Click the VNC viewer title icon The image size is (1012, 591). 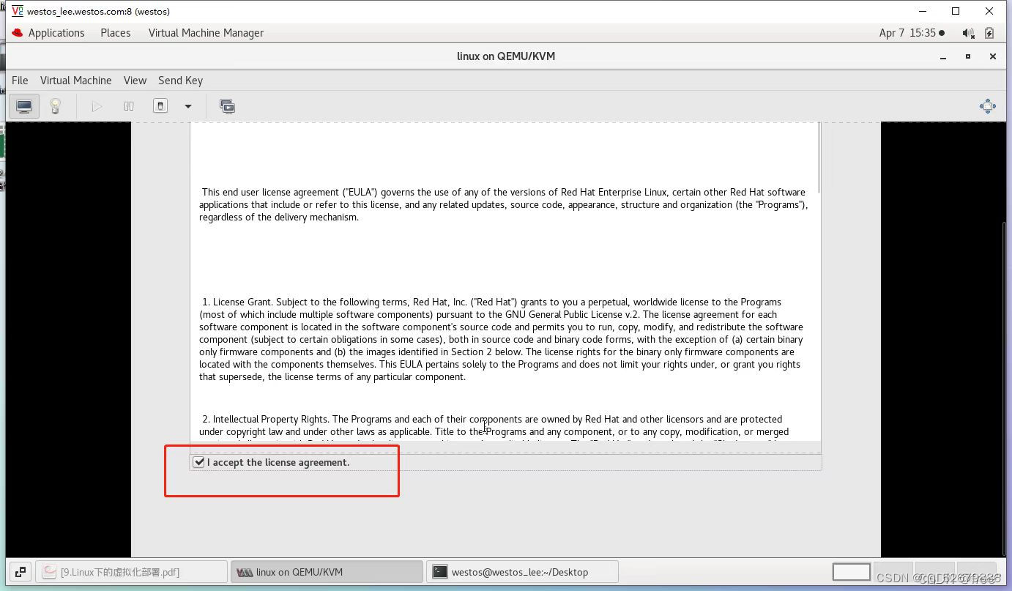18,11
